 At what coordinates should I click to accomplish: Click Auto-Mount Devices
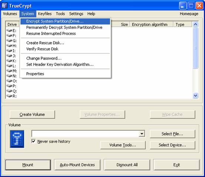pos(77,165)
